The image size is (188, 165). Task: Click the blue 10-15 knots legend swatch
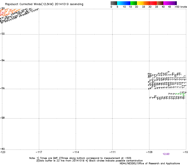coord(127,3)
